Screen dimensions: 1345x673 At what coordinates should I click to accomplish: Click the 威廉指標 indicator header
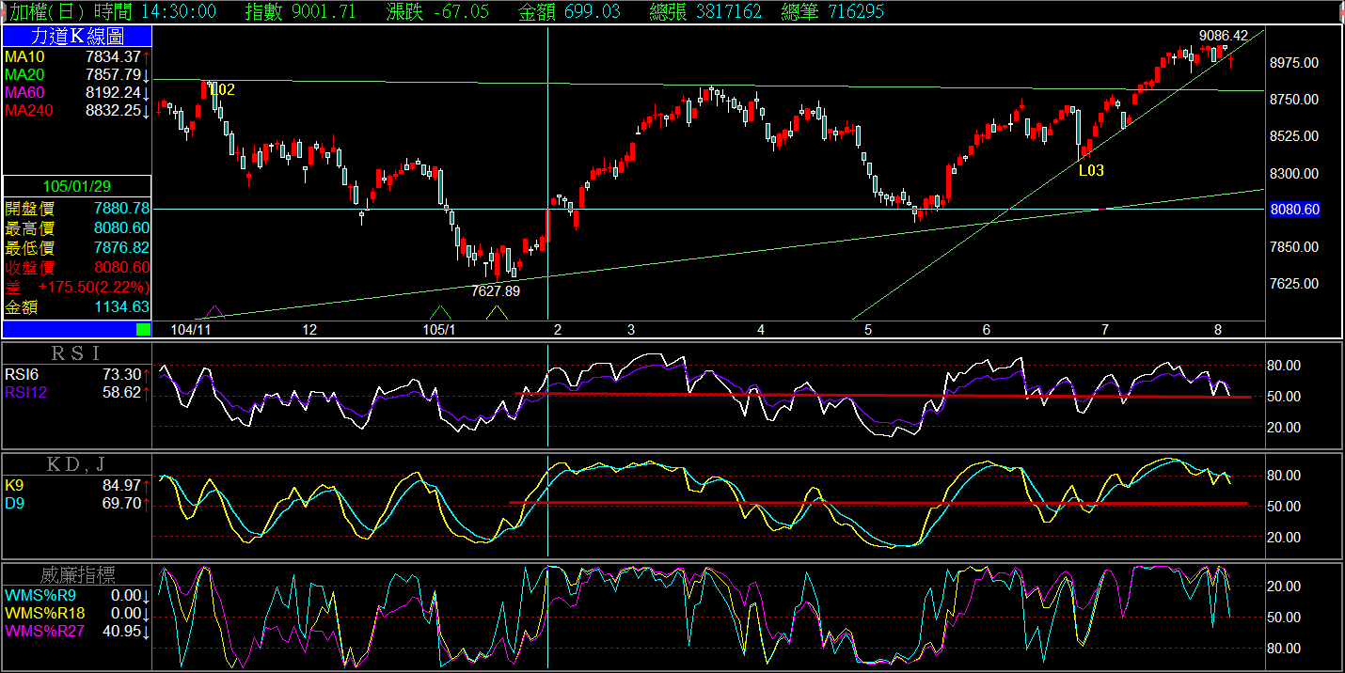pyautogui.click(x=77, y=574)
